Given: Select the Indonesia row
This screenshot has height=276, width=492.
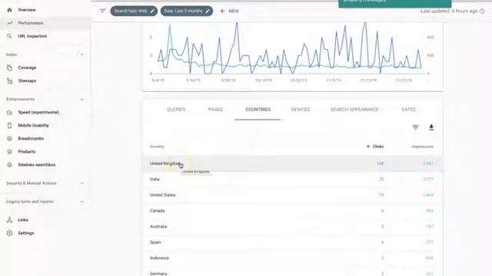Looking at the screenshot, I should click(293, 258).
